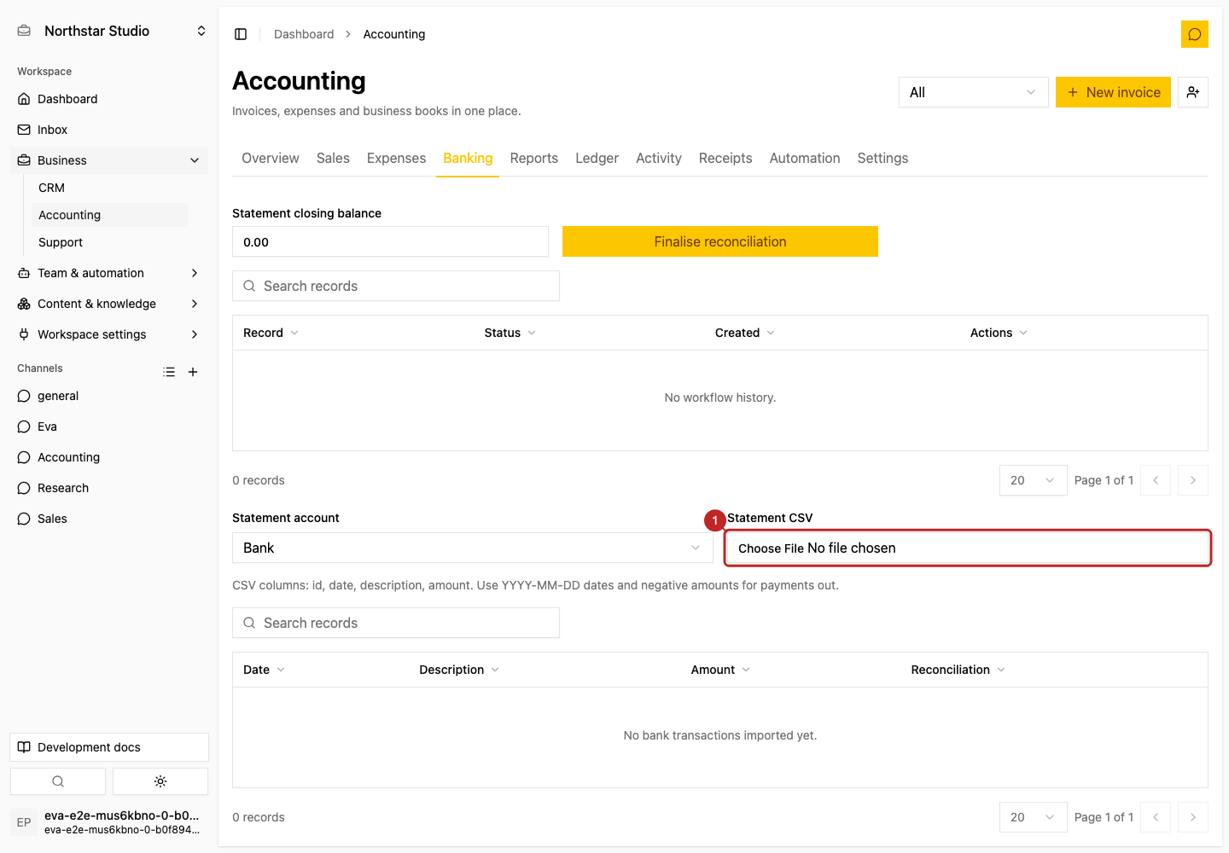
Task: Add a new channel with plus icon
Action: pos(193,372)
